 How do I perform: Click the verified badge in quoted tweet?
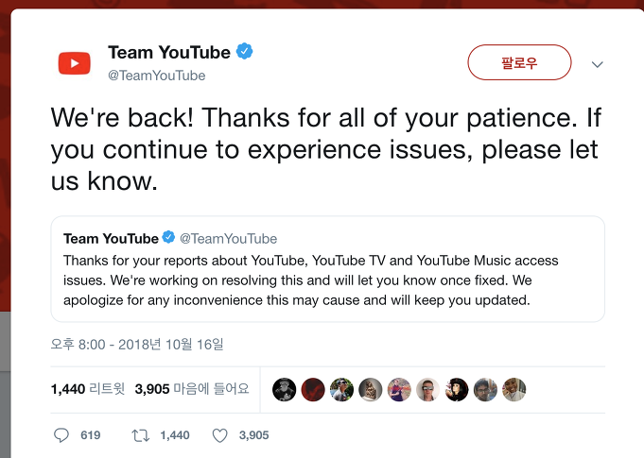168,237
